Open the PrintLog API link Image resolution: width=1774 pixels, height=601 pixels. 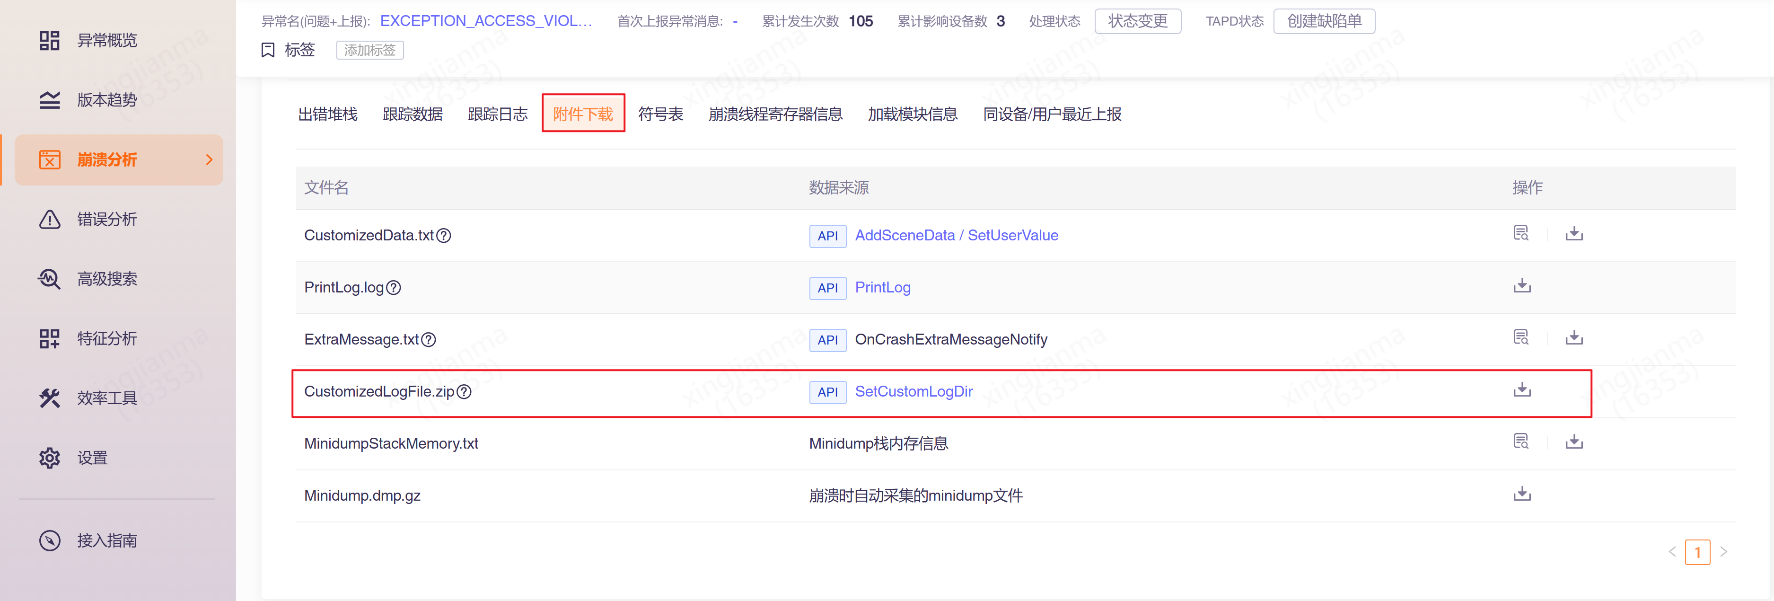point(882,287)
